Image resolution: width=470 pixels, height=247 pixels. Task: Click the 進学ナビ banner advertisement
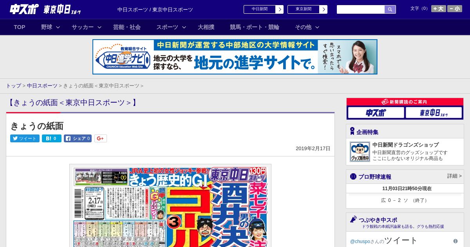235,57
